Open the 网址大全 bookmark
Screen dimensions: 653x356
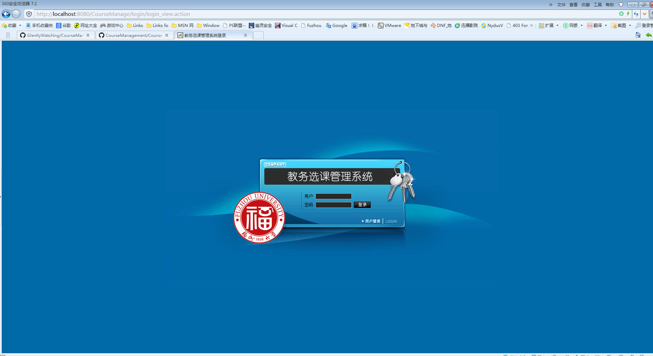86,26
